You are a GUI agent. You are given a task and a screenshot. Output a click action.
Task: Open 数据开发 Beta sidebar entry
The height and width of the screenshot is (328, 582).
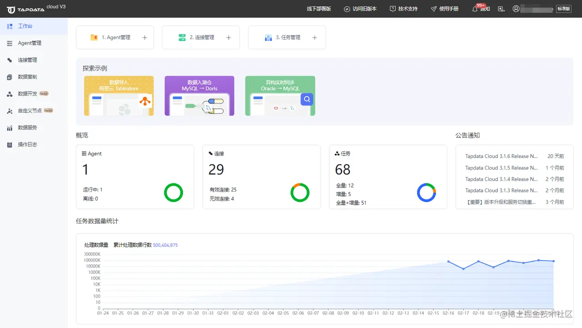point(34,94)
